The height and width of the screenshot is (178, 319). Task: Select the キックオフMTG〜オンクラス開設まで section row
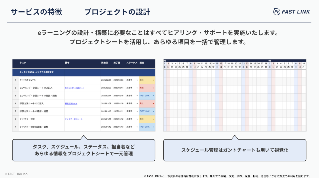click(x=84, y=72)
